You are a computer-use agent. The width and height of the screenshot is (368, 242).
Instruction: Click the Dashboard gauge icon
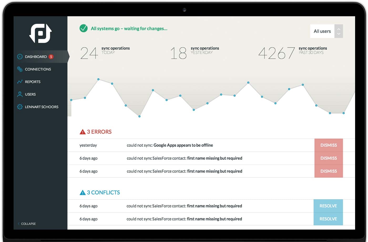point(20,56)
